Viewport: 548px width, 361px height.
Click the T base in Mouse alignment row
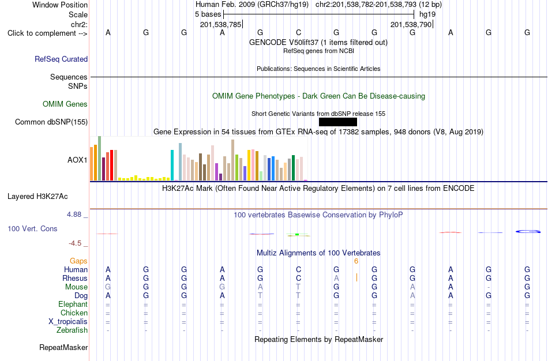click(298, 287)
